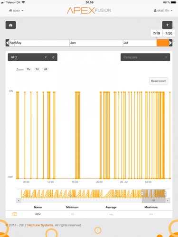Open the Compare dropdown

click(x=145, y=57)
